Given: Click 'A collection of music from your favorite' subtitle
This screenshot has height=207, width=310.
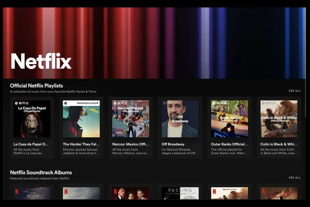Looking at the screenshot, I should [54, 92].
